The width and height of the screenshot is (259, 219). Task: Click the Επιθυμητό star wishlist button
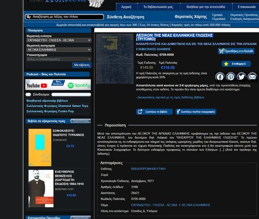click(x=236, y=64)
